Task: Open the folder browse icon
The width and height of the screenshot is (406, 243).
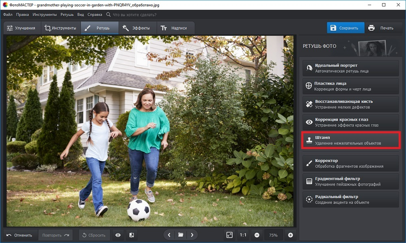Action: tap(181, 235)
